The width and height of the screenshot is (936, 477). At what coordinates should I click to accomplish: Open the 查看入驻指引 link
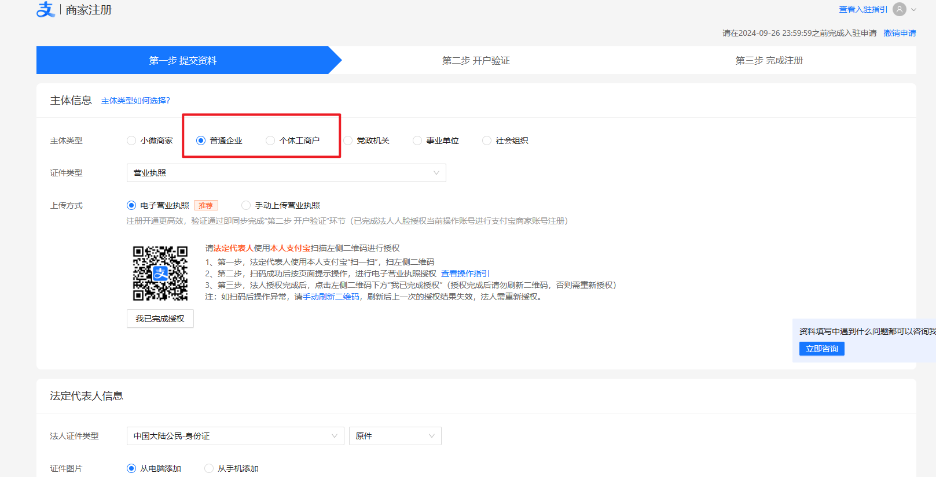(862, 9)
